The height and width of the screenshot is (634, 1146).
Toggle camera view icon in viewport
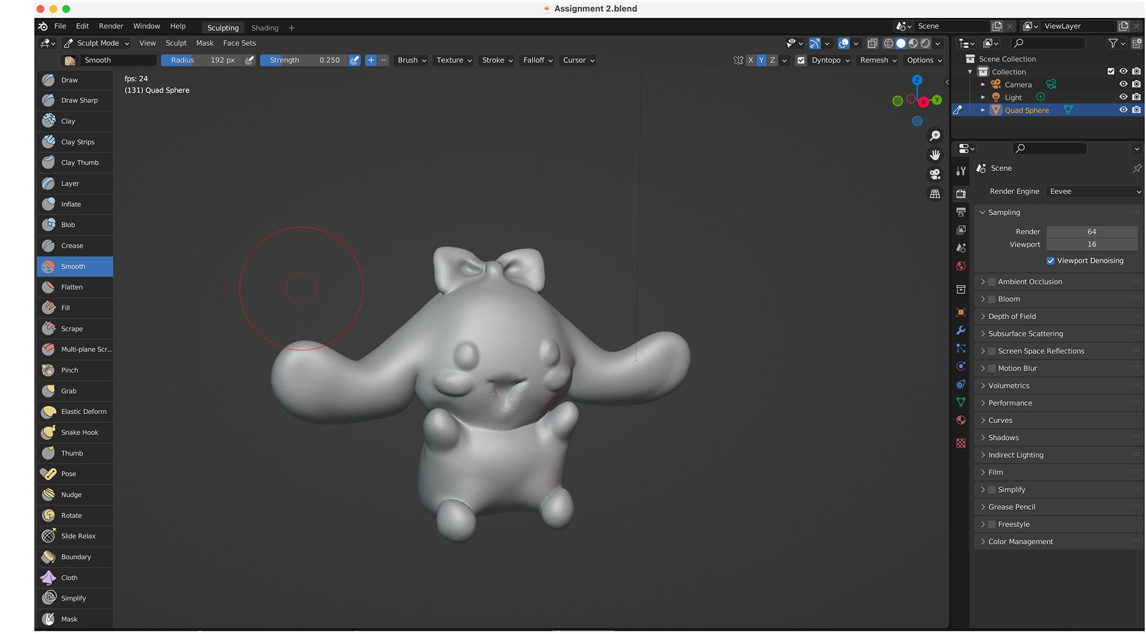tap(935, 174)
